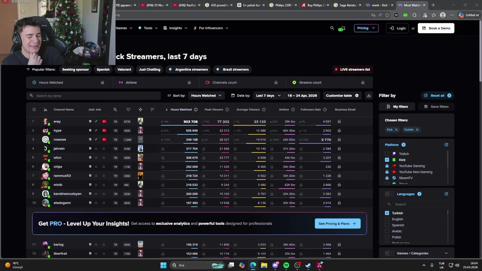The height and width of the screenshot is (271, 482).
Task: Open the Last 7 days date dropdown
Action: (x=268, y=96)
